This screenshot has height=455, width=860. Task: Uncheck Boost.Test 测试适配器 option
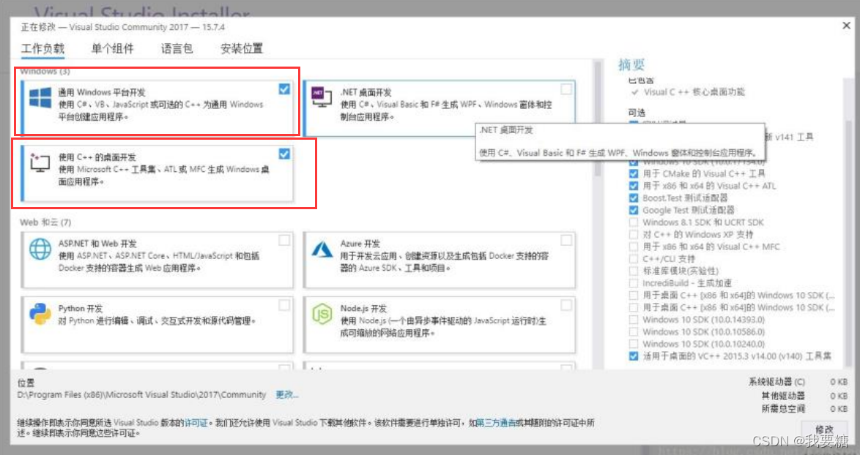[634, 198]
